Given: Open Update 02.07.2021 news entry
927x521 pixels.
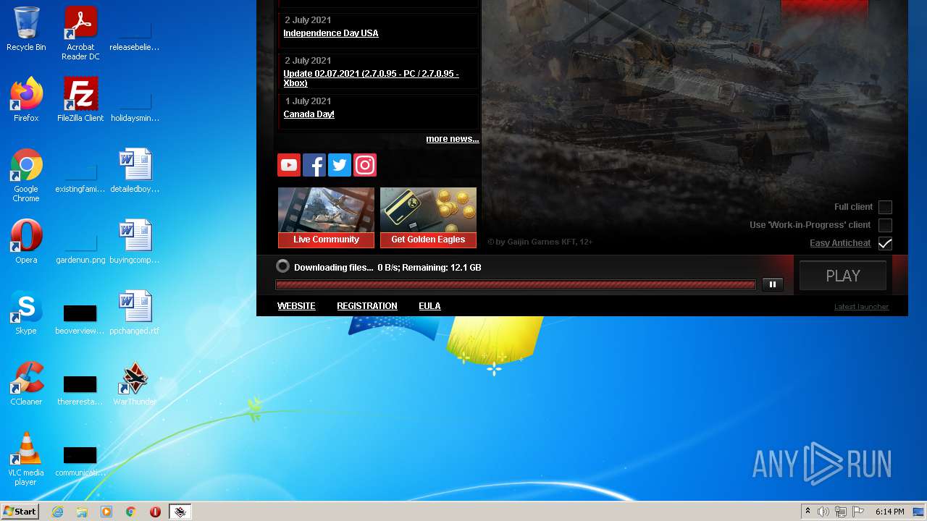Looking at the screenshot, I should [371, 78].
